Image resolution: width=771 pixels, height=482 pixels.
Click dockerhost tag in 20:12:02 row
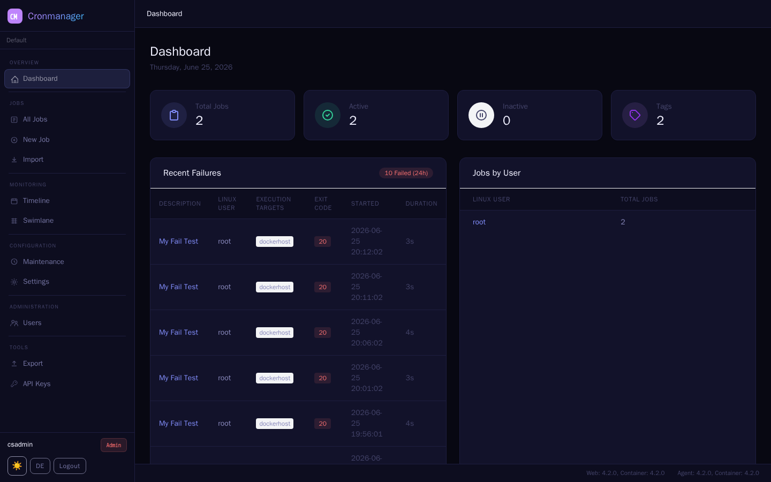coord(275,242)
